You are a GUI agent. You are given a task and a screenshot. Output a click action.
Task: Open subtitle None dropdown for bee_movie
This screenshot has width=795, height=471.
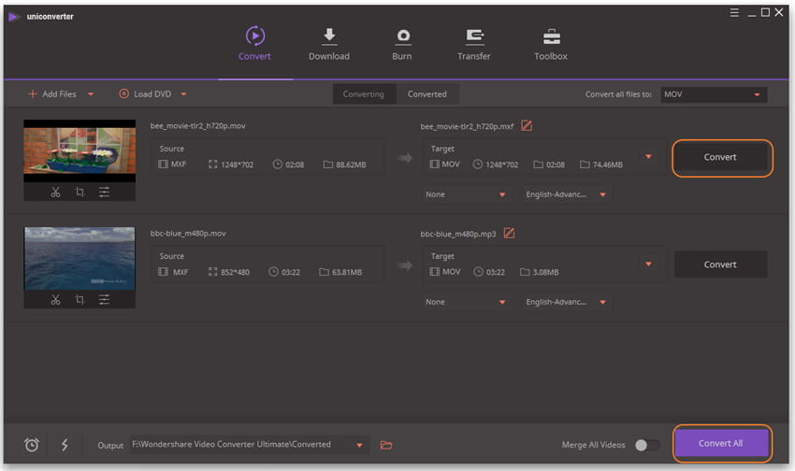pyautogui.click(x=466, y=194)
